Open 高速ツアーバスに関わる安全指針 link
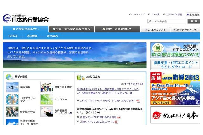The width and height of the screenshot is (203, 135). [98, 117]
